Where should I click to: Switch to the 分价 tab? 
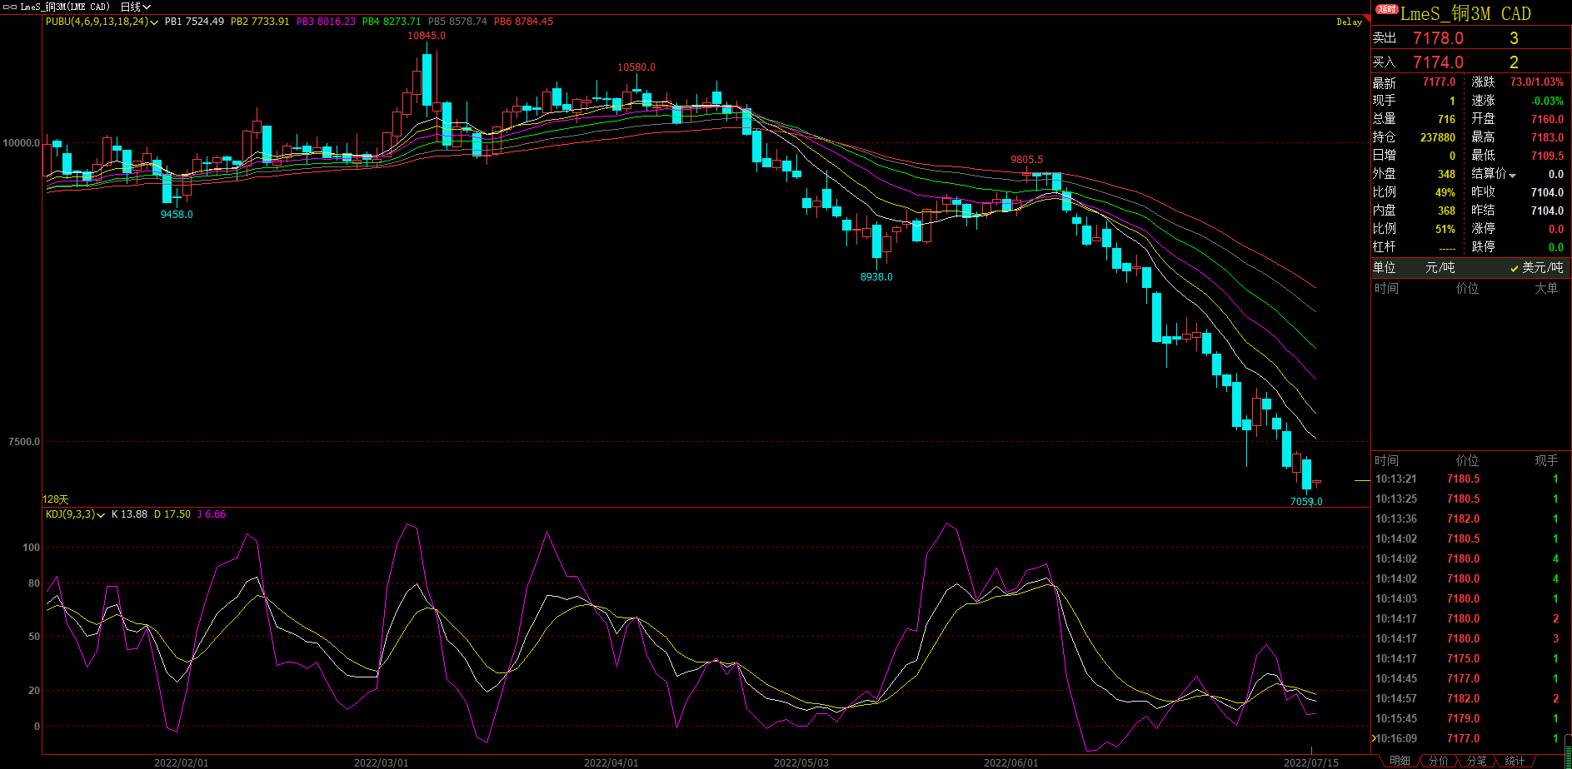[1438, 761]
